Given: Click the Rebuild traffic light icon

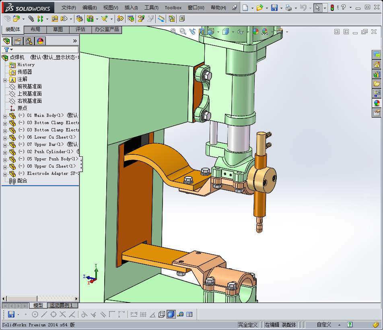Looking at the screenshot, I should coord(332,8).
